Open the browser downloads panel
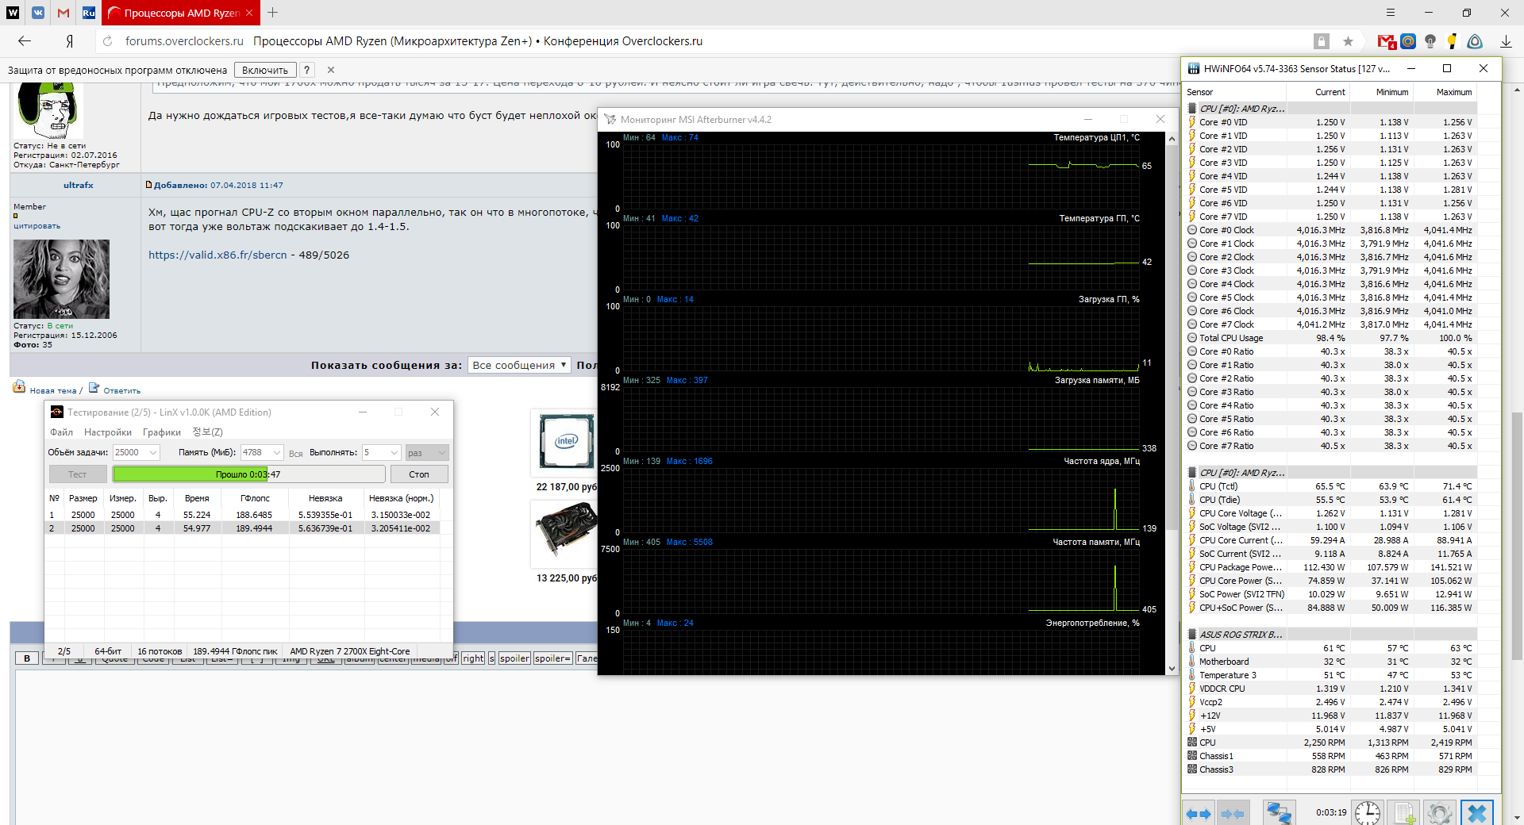This screenshot has height=825, width=1524. coord(1506,41)
